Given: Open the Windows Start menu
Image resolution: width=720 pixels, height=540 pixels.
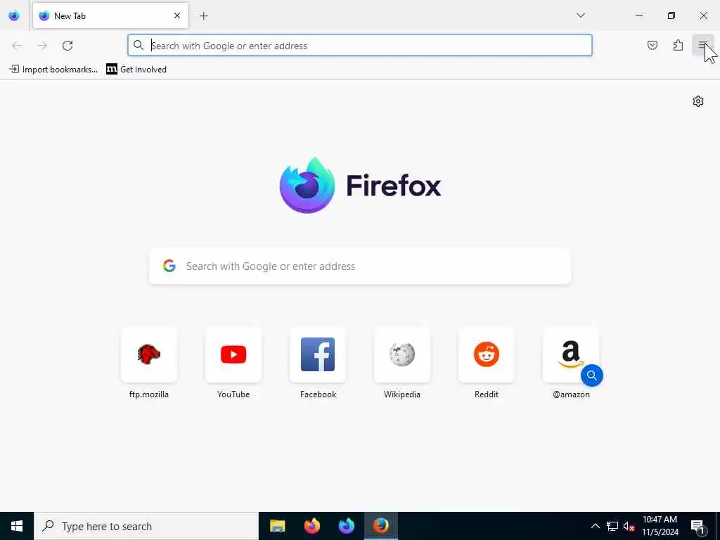Looking at the screenshot, I should click(x=17, y=526).
